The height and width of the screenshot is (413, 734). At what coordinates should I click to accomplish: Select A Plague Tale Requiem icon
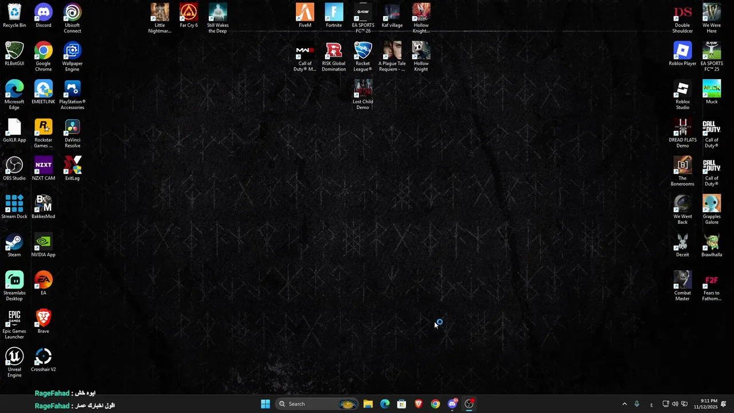(x=392, y=57)
